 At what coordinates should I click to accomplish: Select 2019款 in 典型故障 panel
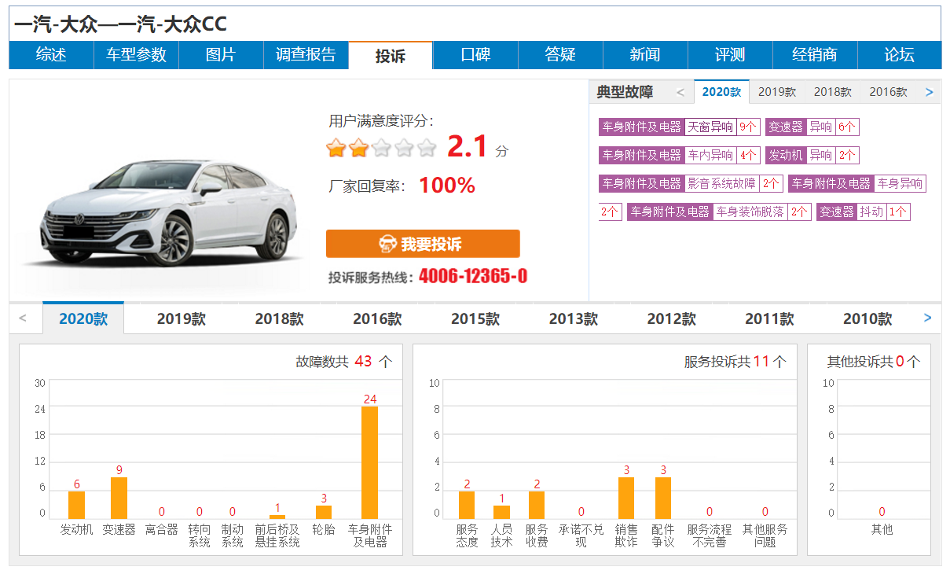pyautogui.click(x=777, y=92)
